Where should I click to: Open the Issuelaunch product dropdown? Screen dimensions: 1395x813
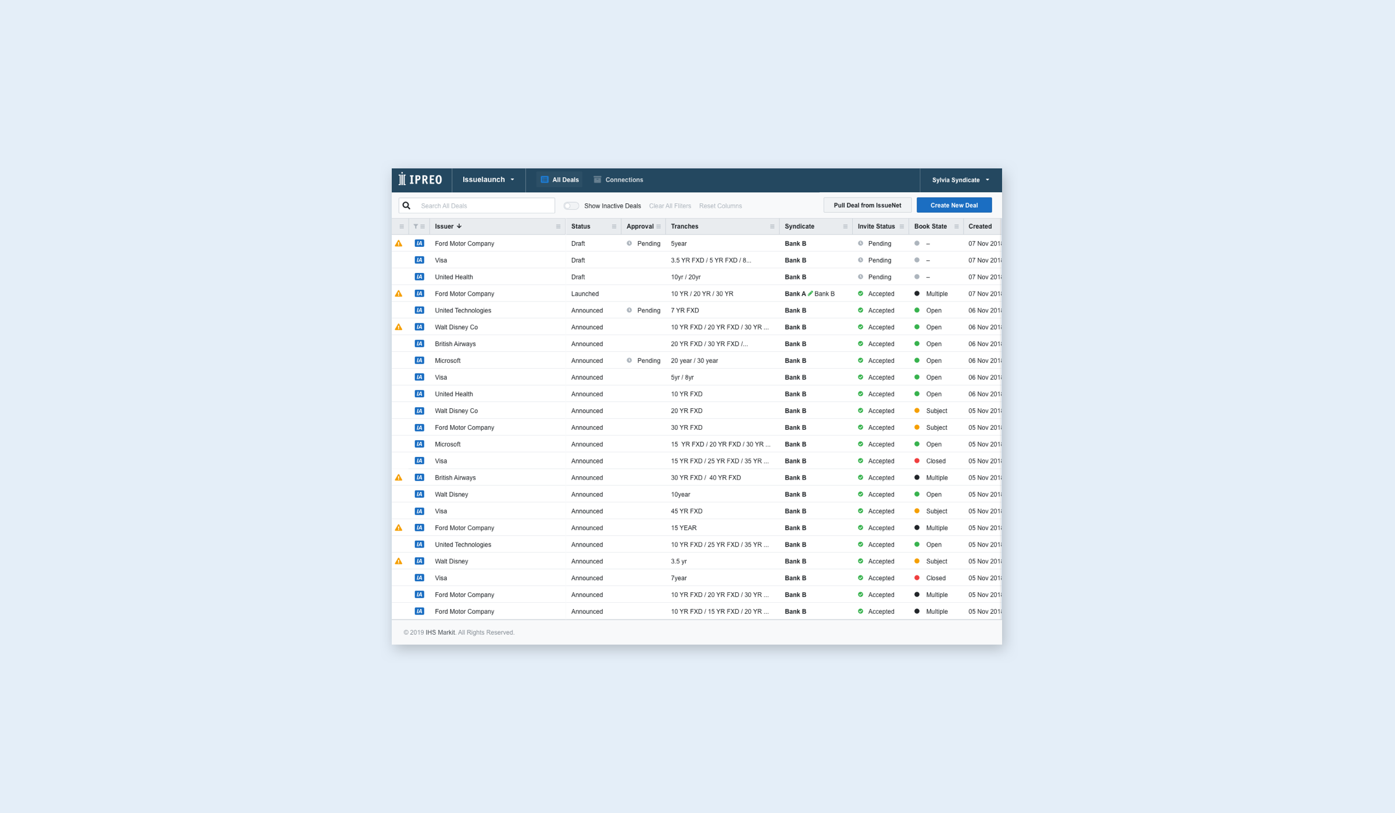[x=488, y=180]
